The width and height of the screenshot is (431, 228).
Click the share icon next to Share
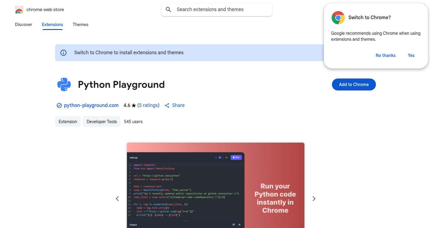coord(167,105)
